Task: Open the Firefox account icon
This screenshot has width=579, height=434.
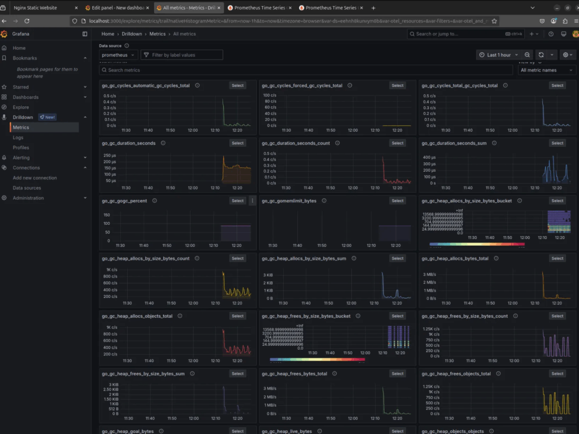Action: click(x=554, y=21)
